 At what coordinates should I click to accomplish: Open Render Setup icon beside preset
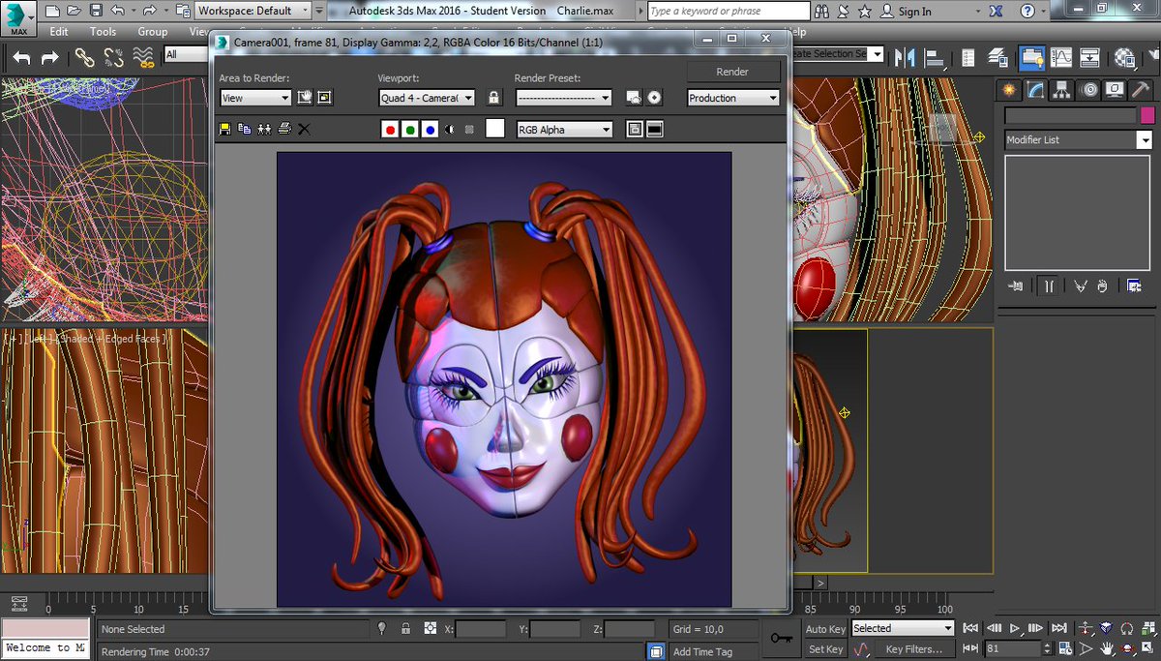pos(634,98)
